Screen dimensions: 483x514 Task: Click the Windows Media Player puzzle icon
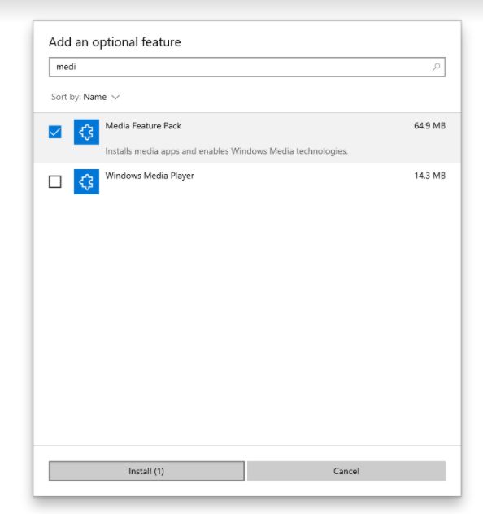click(86, 181)
